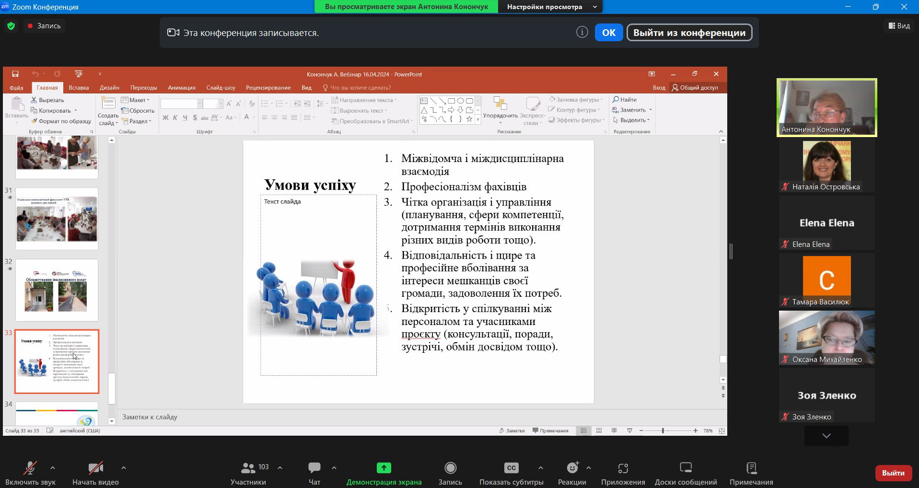The height and width of the screenshot is (488, 919).
Task: Click the green Share Screen icon
Action: click(384, 468)
